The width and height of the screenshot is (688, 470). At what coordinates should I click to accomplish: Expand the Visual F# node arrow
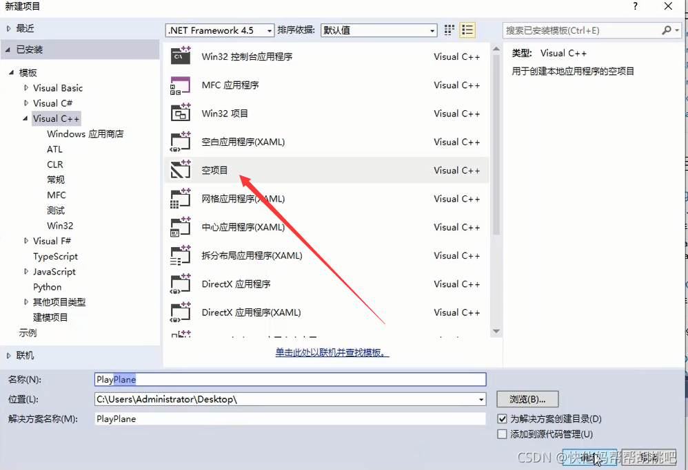26,240
